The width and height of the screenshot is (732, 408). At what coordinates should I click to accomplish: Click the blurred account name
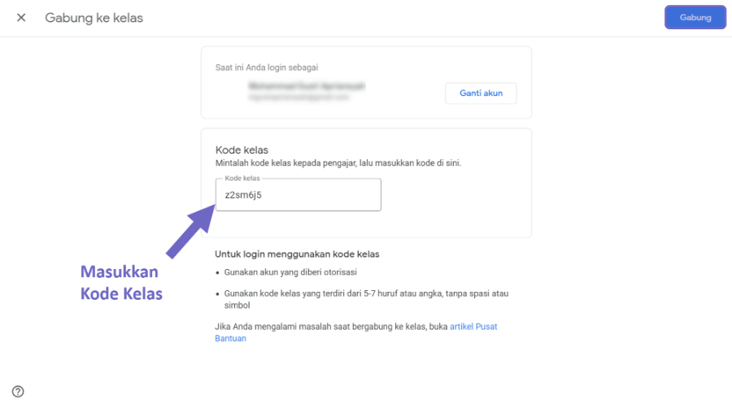[307, 86]
